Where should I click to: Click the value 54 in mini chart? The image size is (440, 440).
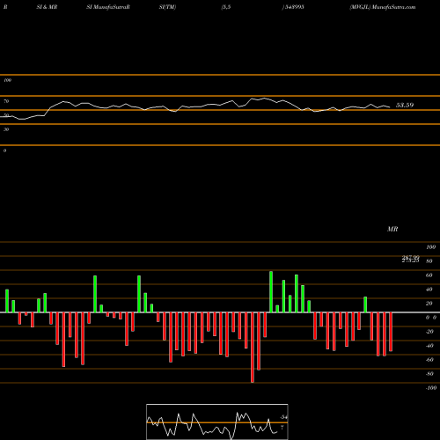283,417
